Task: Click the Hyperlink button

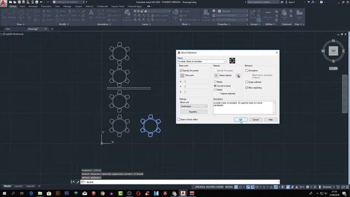Action: [x=194, y=112]
